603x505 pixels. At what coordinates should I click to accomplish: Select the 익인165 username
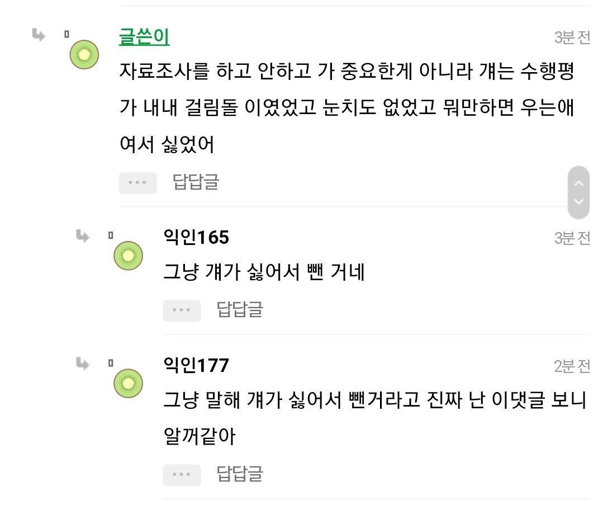(x=196, y=238)
